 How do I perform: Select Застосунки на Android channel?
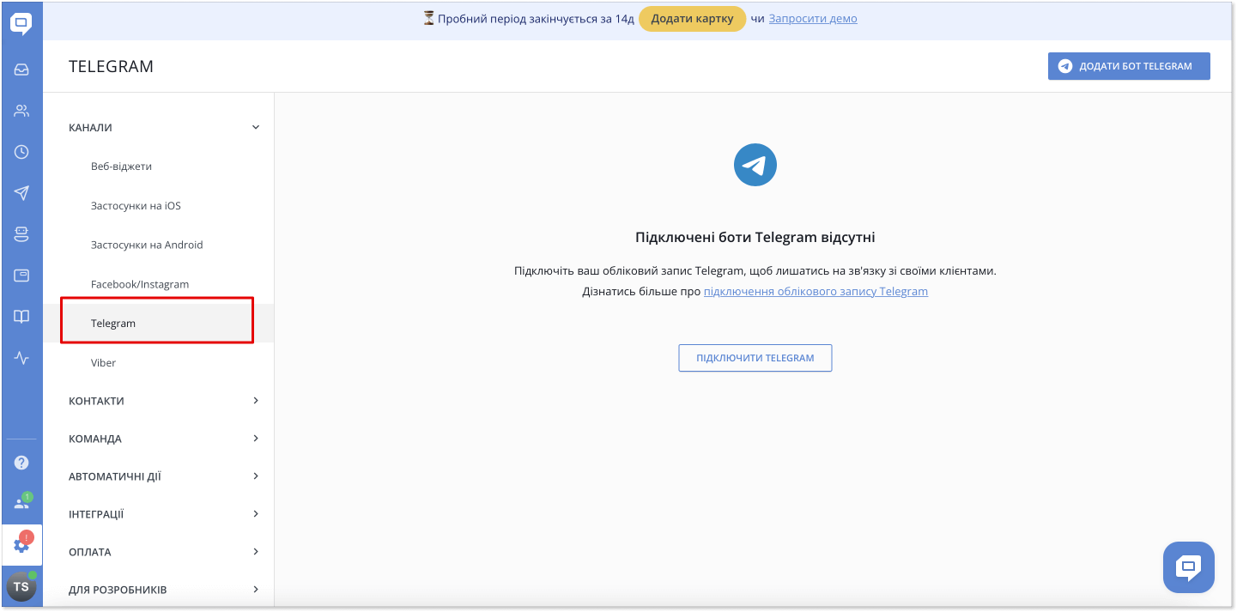tap(147, 245)
